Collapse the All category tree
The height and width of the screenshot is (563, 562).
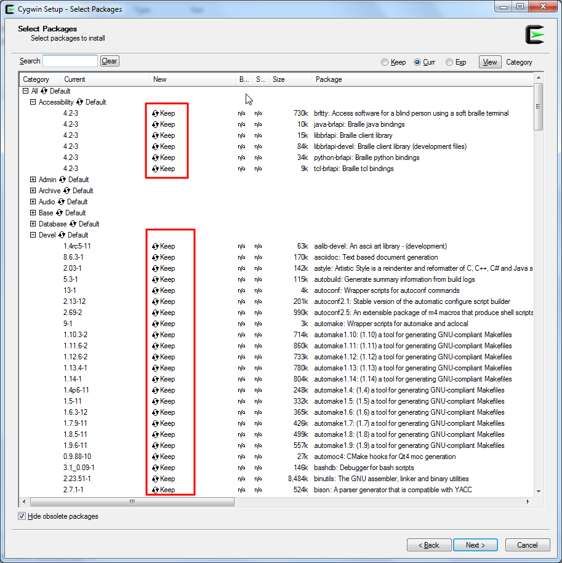coord(25,91)
